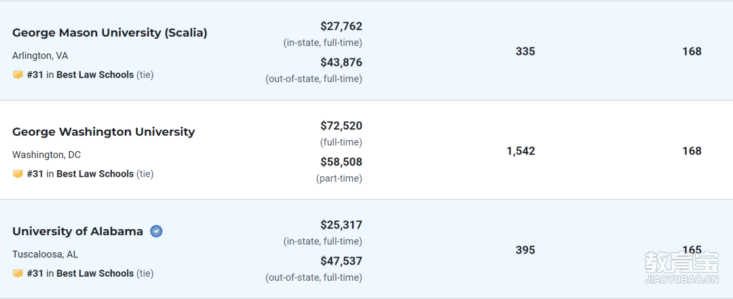Click the 335 enrollment number
Image resolution: width=733 pixels, height=299 pixels.
pos(525,52)
